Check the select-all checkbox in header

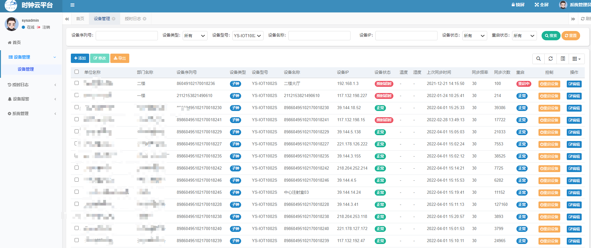point(77,72)
